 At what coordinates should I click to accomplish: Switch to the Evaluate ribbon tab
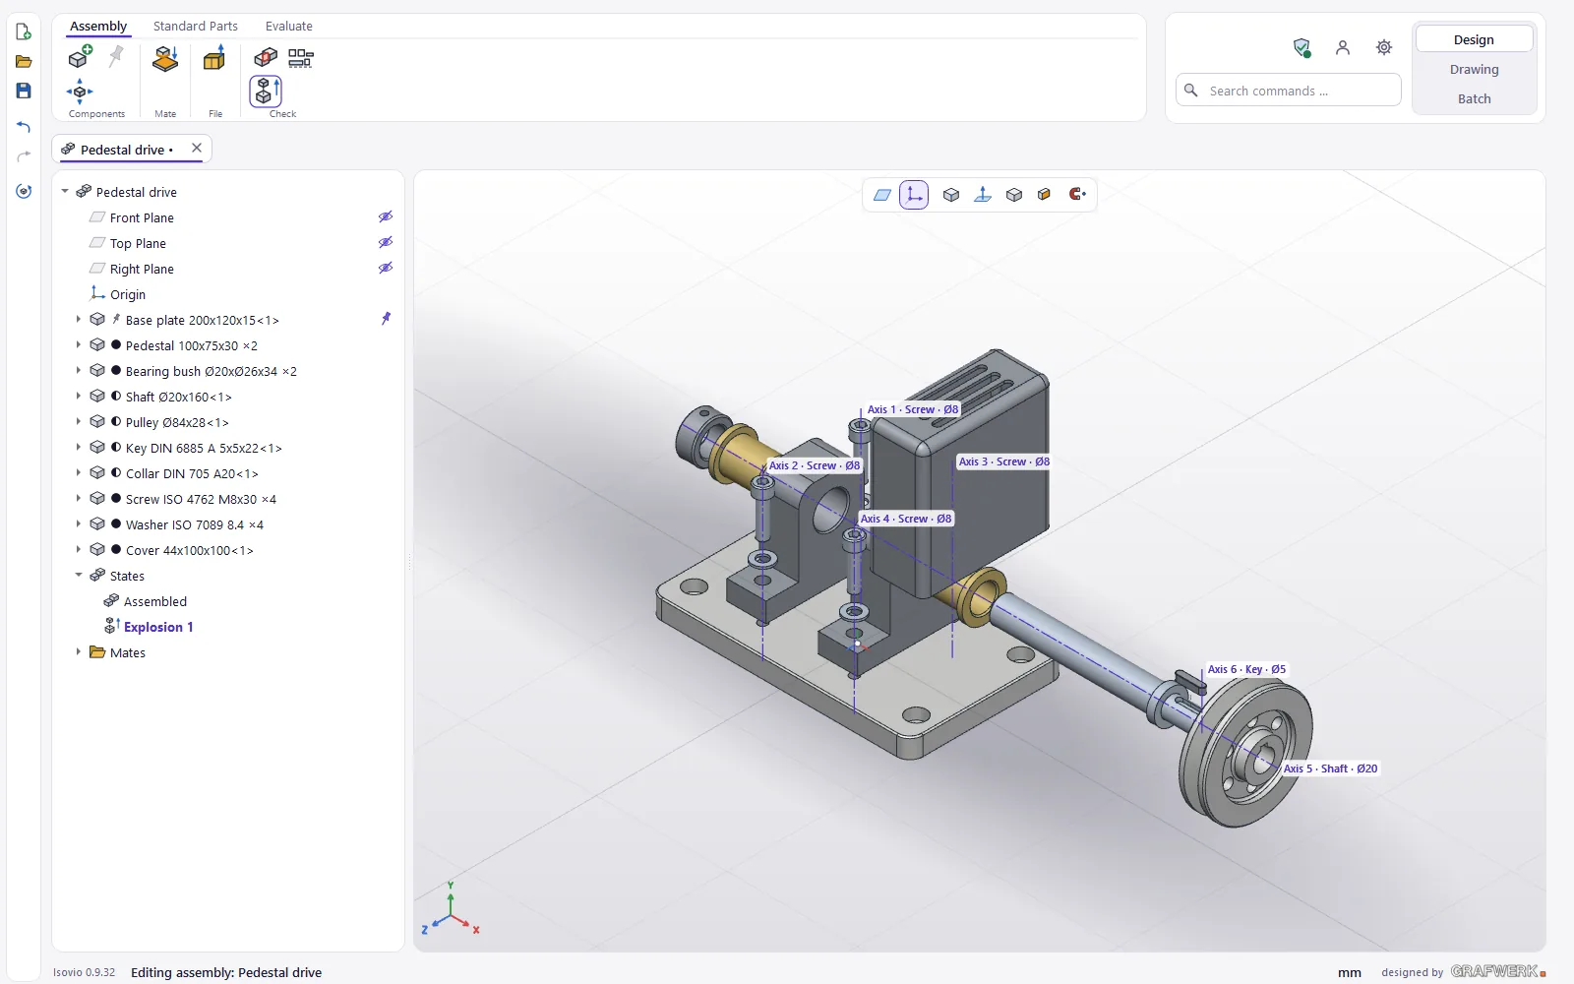pos(289,26)
